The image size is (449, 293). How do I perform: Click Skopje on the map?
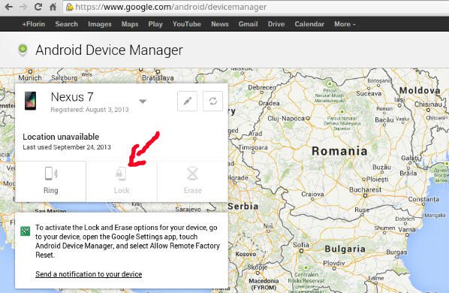(257, 267)
